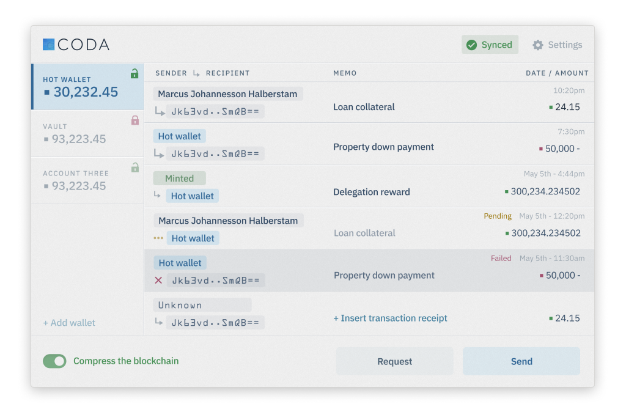Select the Hot Wallet account tab
This screenshot has height=412, width=626.
(87, 87)
